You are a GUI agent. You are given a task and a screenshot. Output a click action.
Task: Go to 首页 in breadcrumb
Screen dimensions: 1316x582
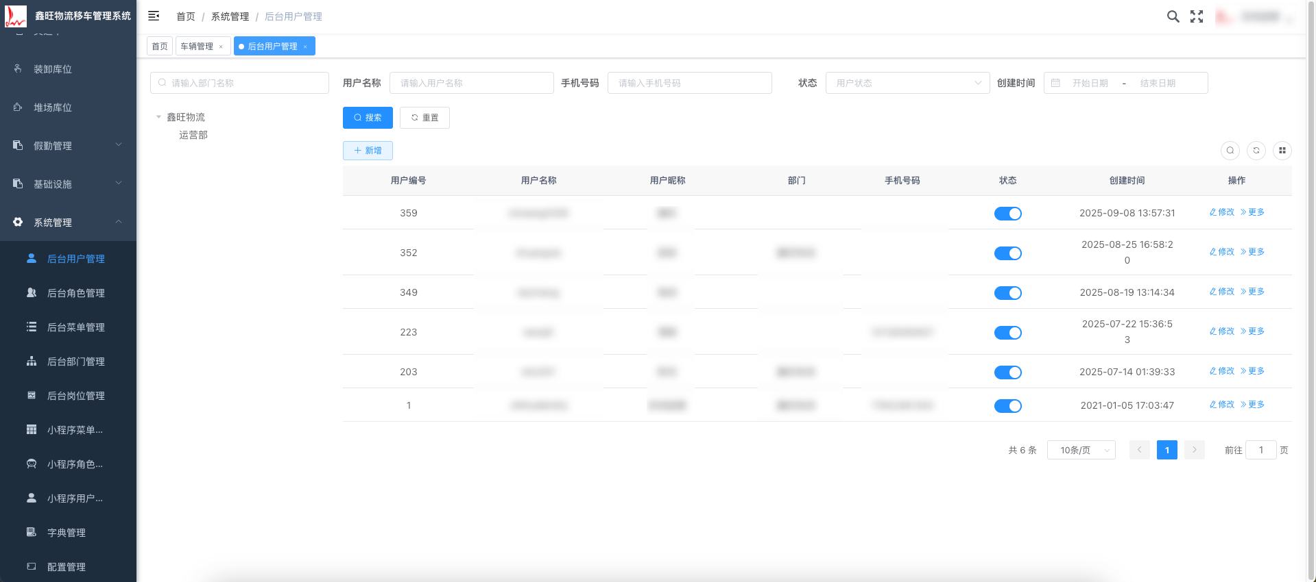186,16
